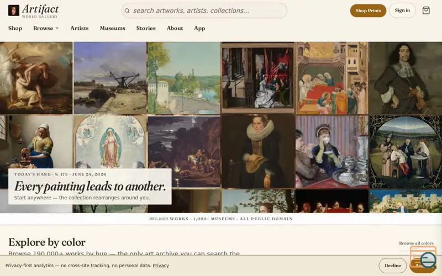Click the magnifier icon in the search bar
The width and height of the screenshot is (442, 276).
coord(127,10)
